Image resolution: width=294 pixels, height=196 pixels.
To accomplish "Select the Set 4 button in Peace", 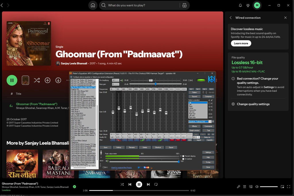I will [x=211, y=89].
